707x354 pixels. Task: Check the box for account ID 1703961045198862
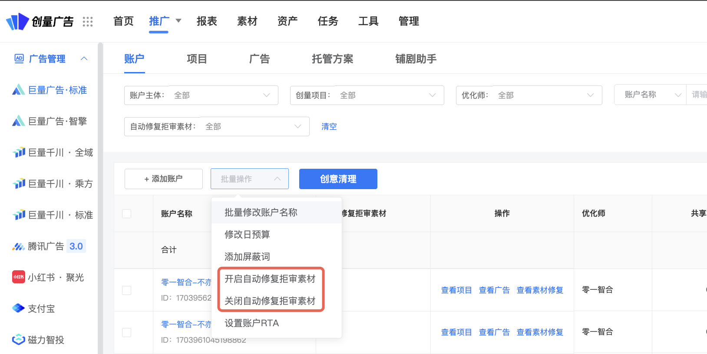coord(127,332)
